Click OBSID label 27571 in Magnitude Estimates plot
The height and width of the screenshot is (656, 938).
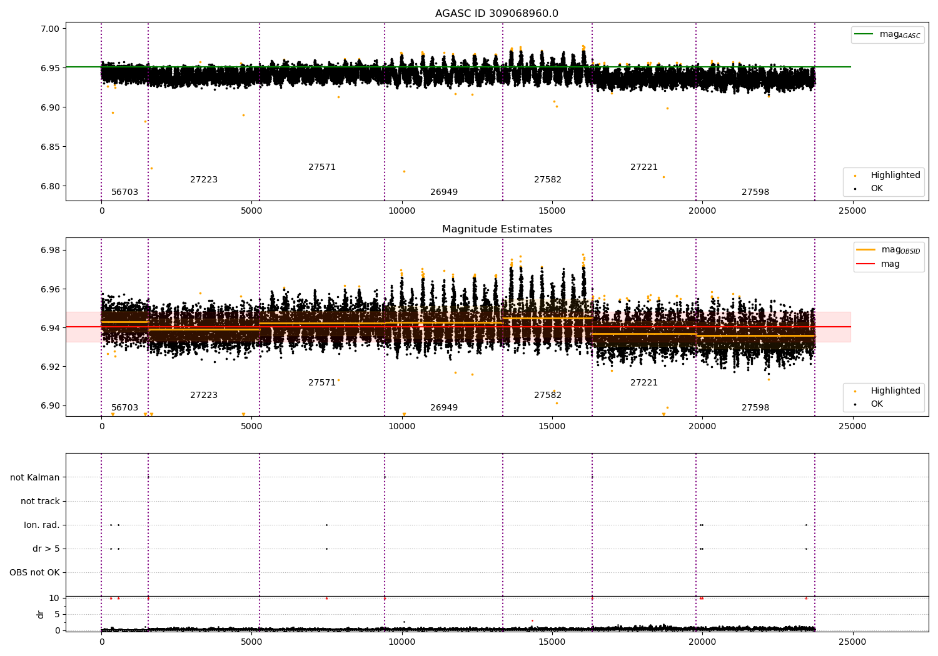pos(322,383)
